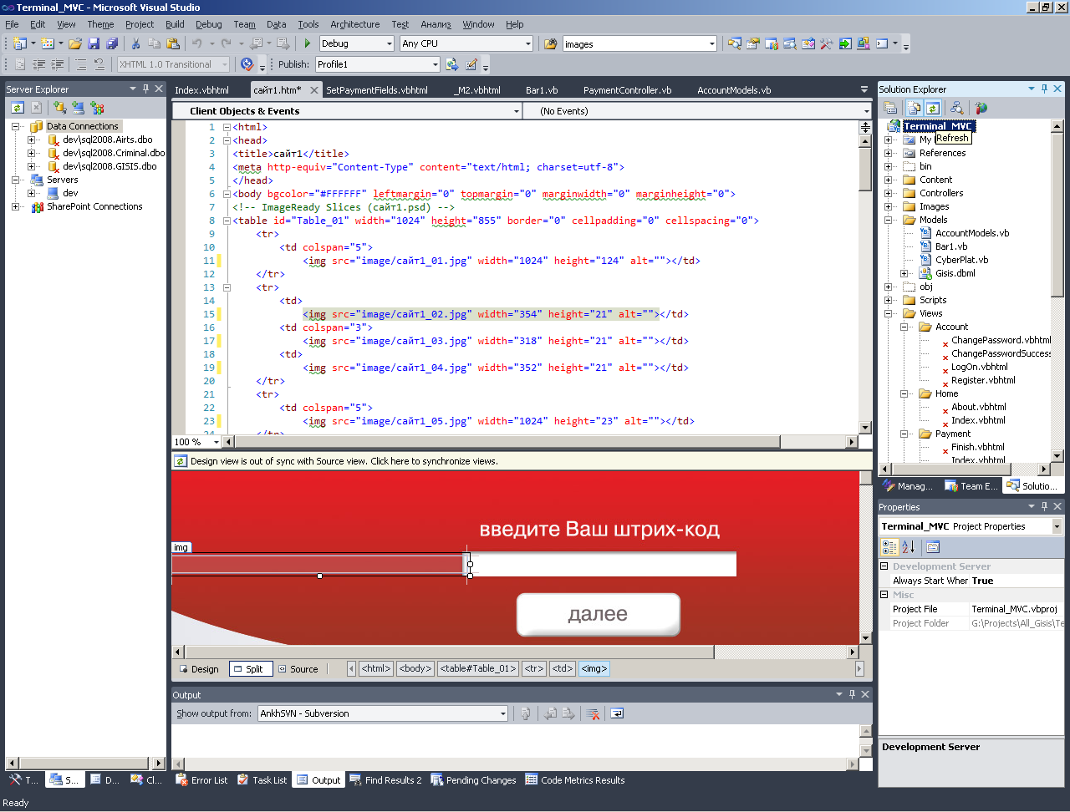Click the Refresh icon in Solution Explorer

(933, 108)
